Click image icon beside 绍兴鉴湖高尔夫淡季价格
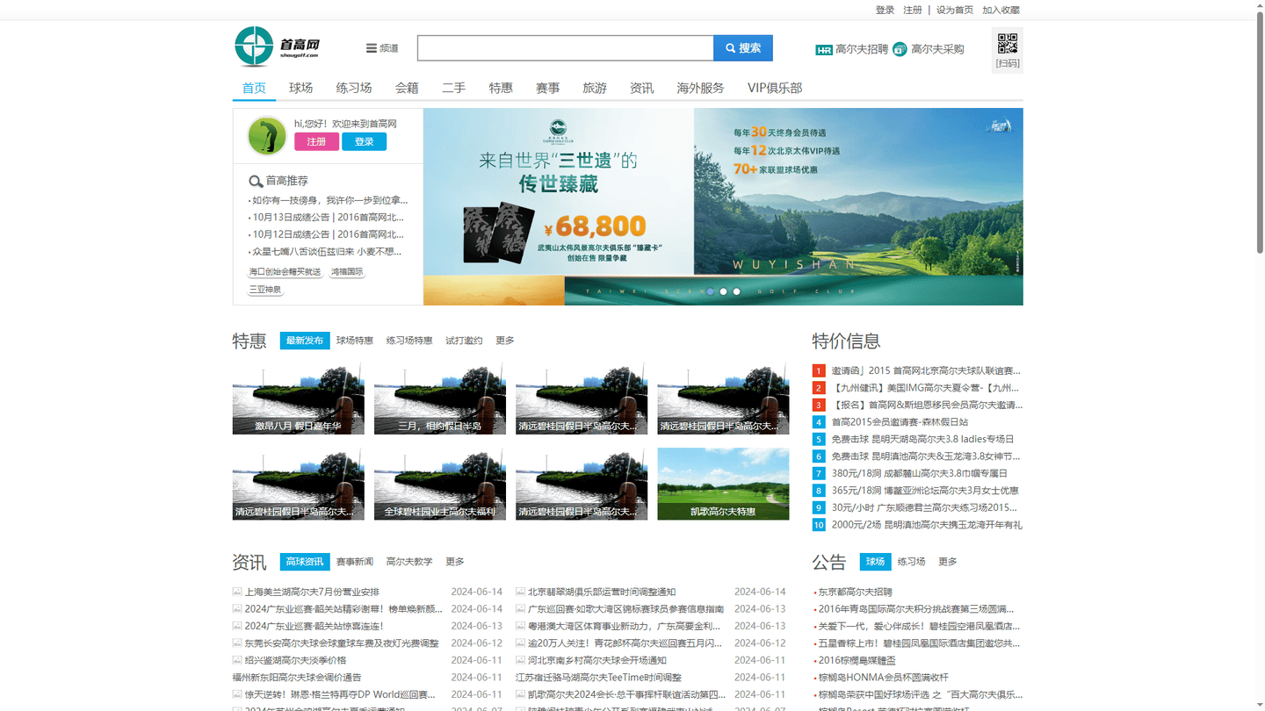 click(237, 660)
